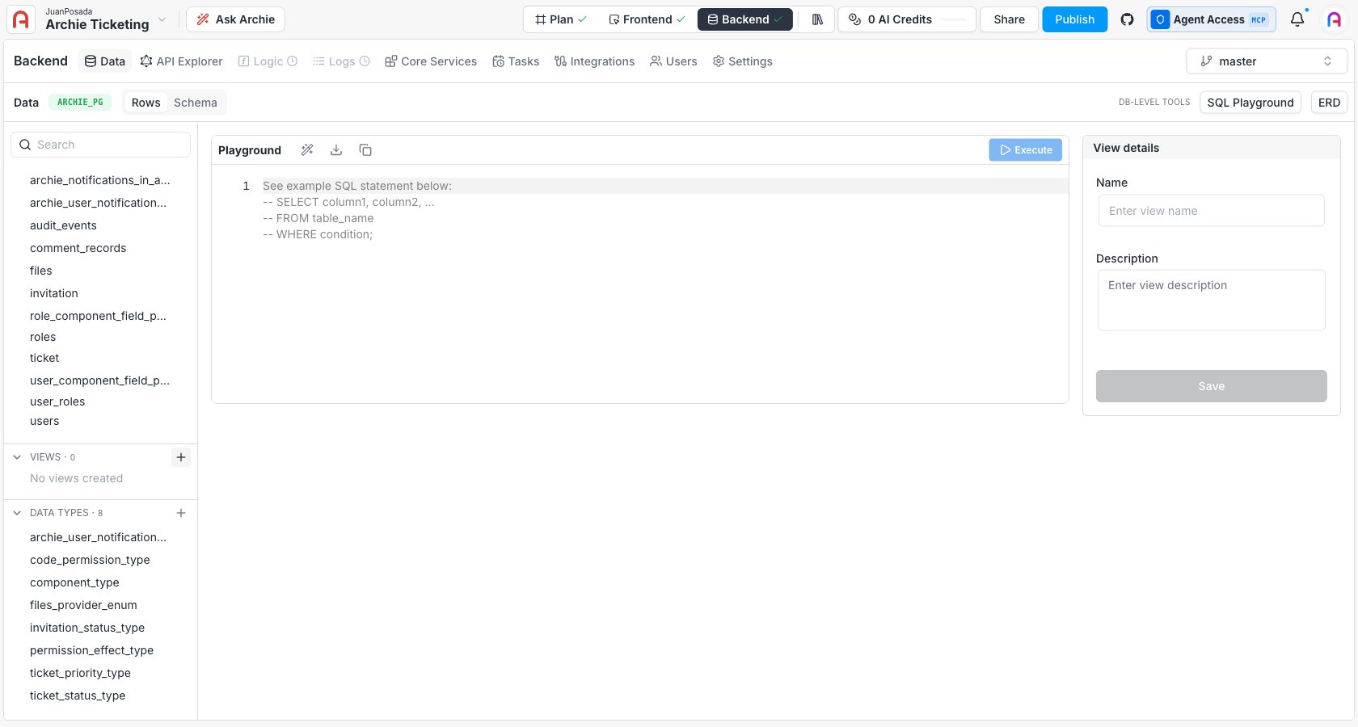Collapse the DATA TYPES section
Image resolution: width=1358 pixels, height=727 pixels.
[x=17, y=513]
